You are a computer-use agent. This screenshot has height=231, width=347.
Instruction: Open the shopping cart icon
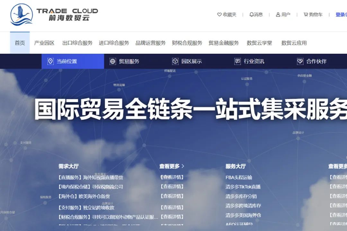click(x=305, y=15)
